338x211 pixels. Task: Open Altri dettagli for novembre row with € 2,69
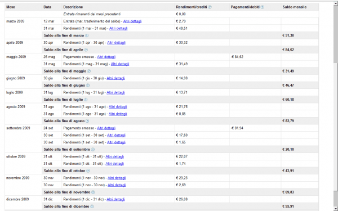click(117, 185)
